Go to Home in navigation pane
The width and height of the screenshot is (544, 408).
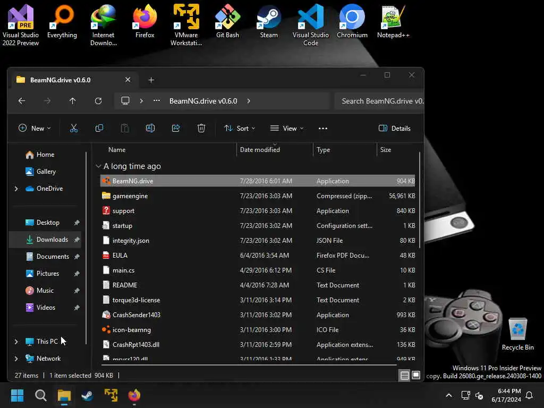point(45,155)
